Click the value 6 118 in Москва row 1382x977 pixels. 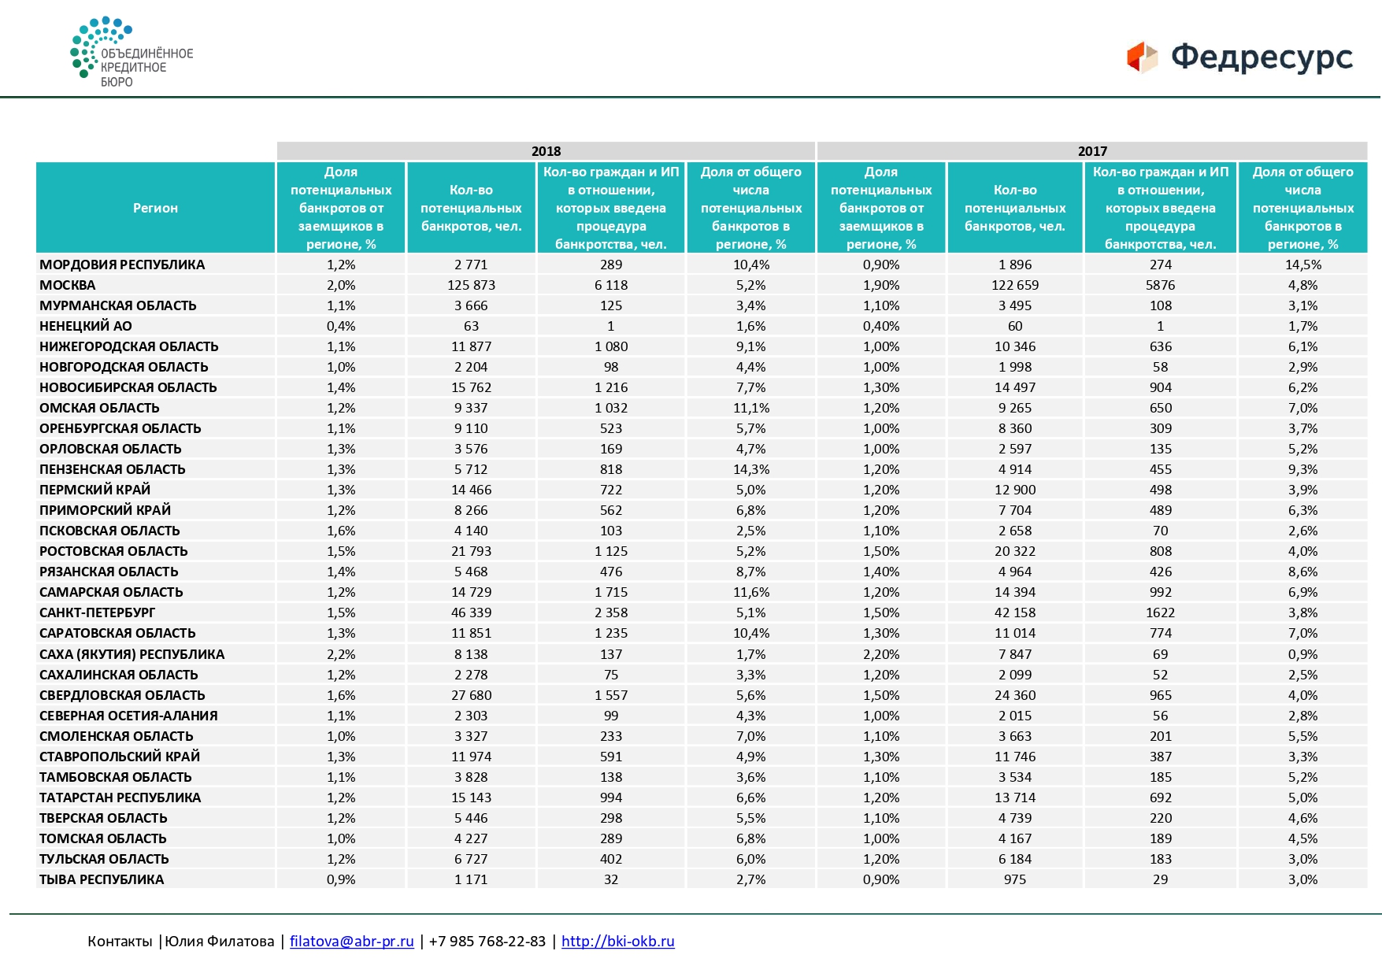[x=611, y=285]
